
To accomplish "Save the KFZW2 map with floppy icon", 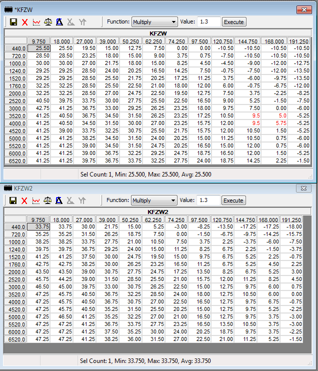I will coord(13,200).
